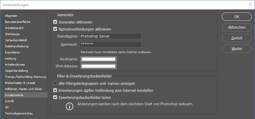Click the Hostname: label

[69, 59]
